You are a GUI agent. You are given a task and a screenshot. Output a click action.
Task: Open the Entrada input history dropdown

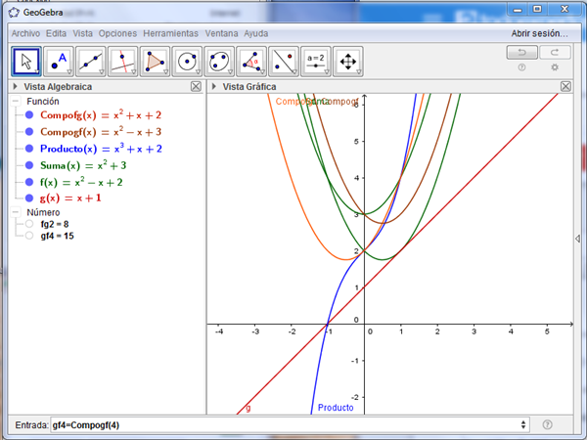(x=526, y=424)
